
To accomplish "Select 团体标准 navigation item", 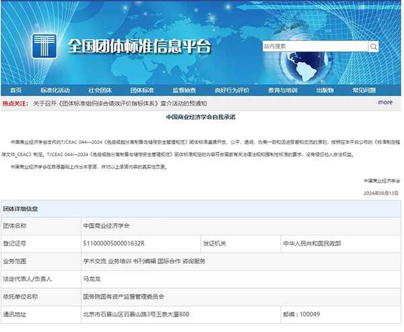I will pyautogui.click(x=142, y=90).
